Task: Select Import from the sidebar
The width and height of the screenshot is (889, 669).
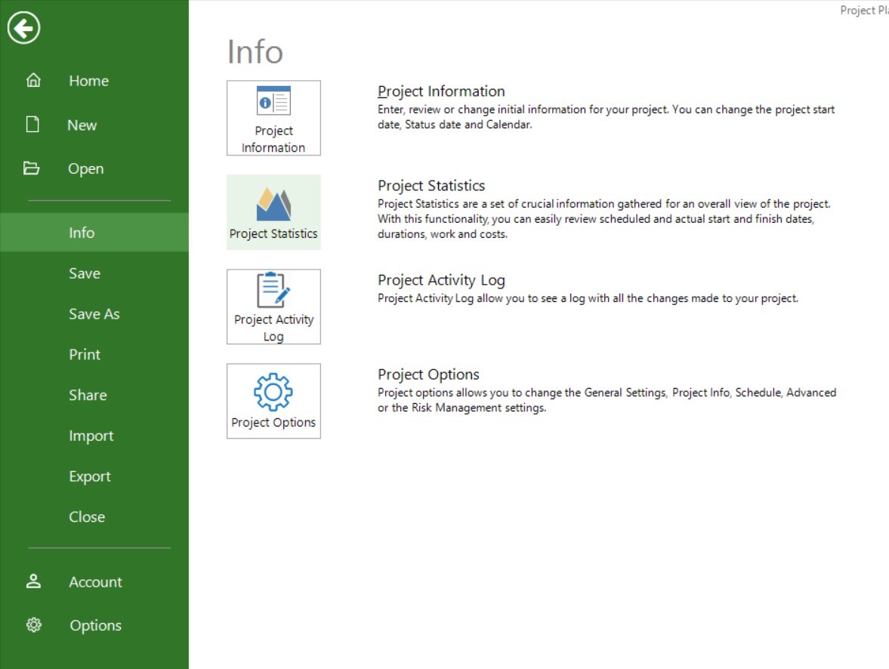Action: pyautogui.click(x=91, y=436)
